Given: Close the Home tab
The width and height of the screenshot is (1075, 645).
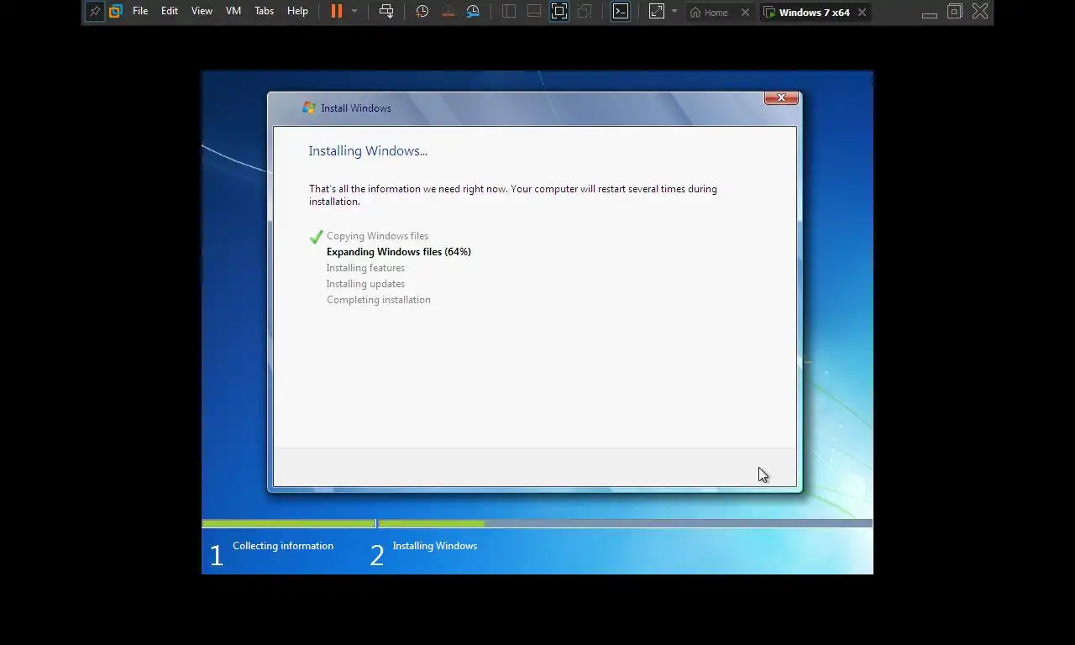Looking at the screenshot, I should click(745, 13).
